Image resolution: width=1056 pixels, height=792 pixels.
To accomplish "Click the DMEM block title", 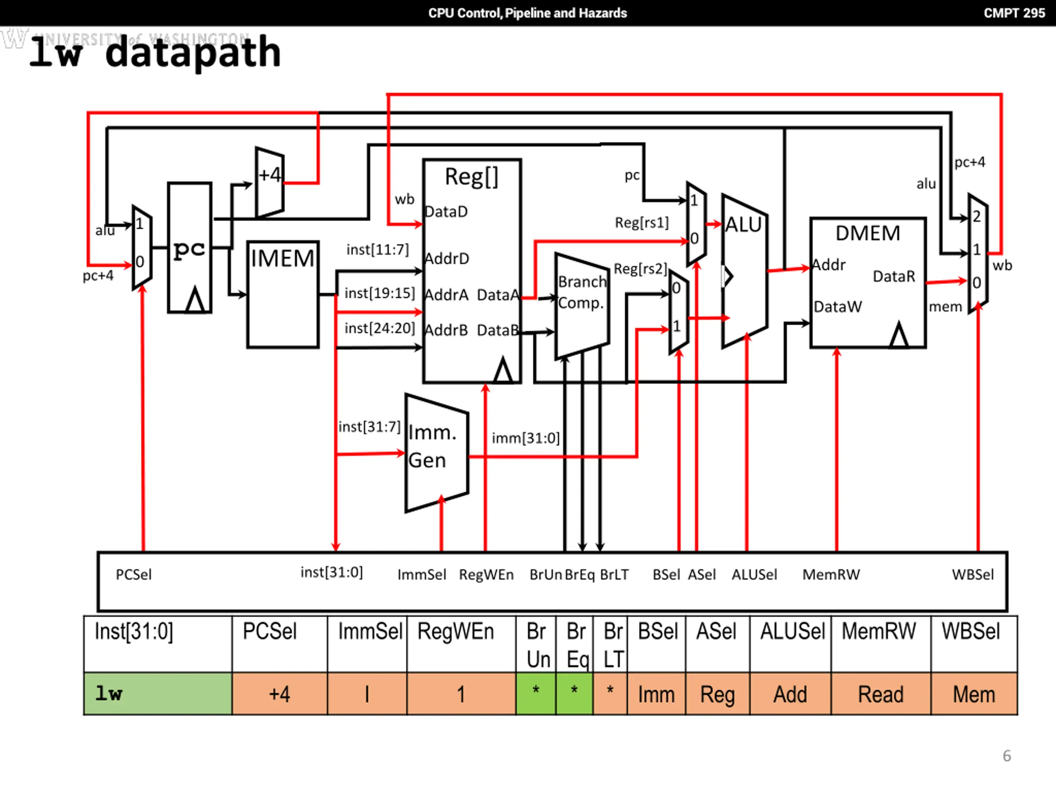I will 868,233.
